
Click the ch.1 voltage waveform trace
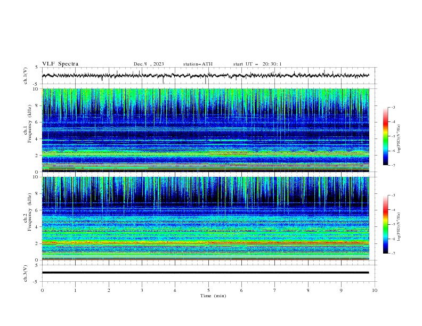(206, 76)
